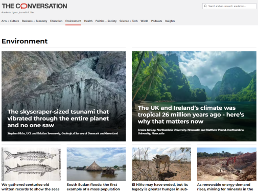Open the Jessica McCoy author byline
Image resolution: width=258 pixels, height=191 pixels.
coord(191,132)
